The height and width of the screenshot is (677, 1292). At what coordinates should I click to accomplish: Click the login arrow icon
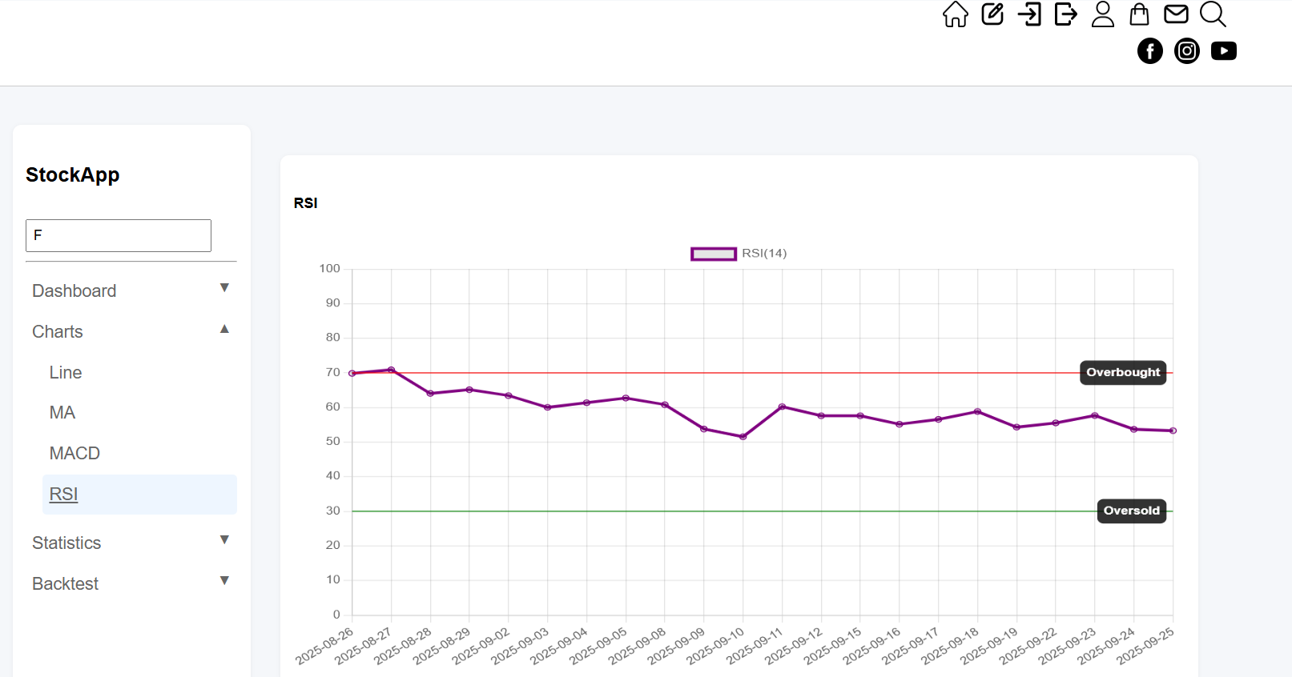(1029, 14)
